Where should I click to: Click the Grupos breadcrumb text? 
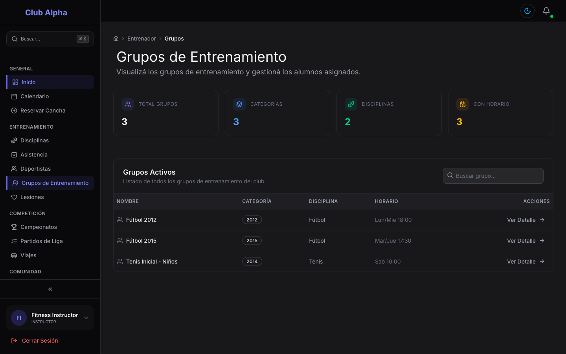click(174, 39)
